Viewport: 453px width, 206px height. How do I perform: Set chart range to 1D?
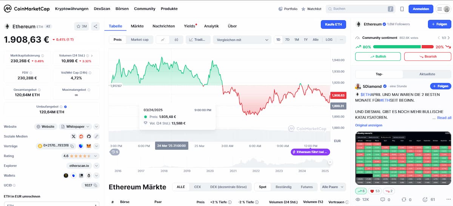(278, 40)
